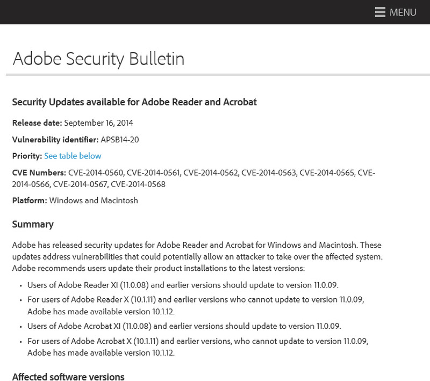430x381 pixels.
Task: Click the Adobe Reader XI (11.0.08) bullet
Action: [x=183, y=285]
